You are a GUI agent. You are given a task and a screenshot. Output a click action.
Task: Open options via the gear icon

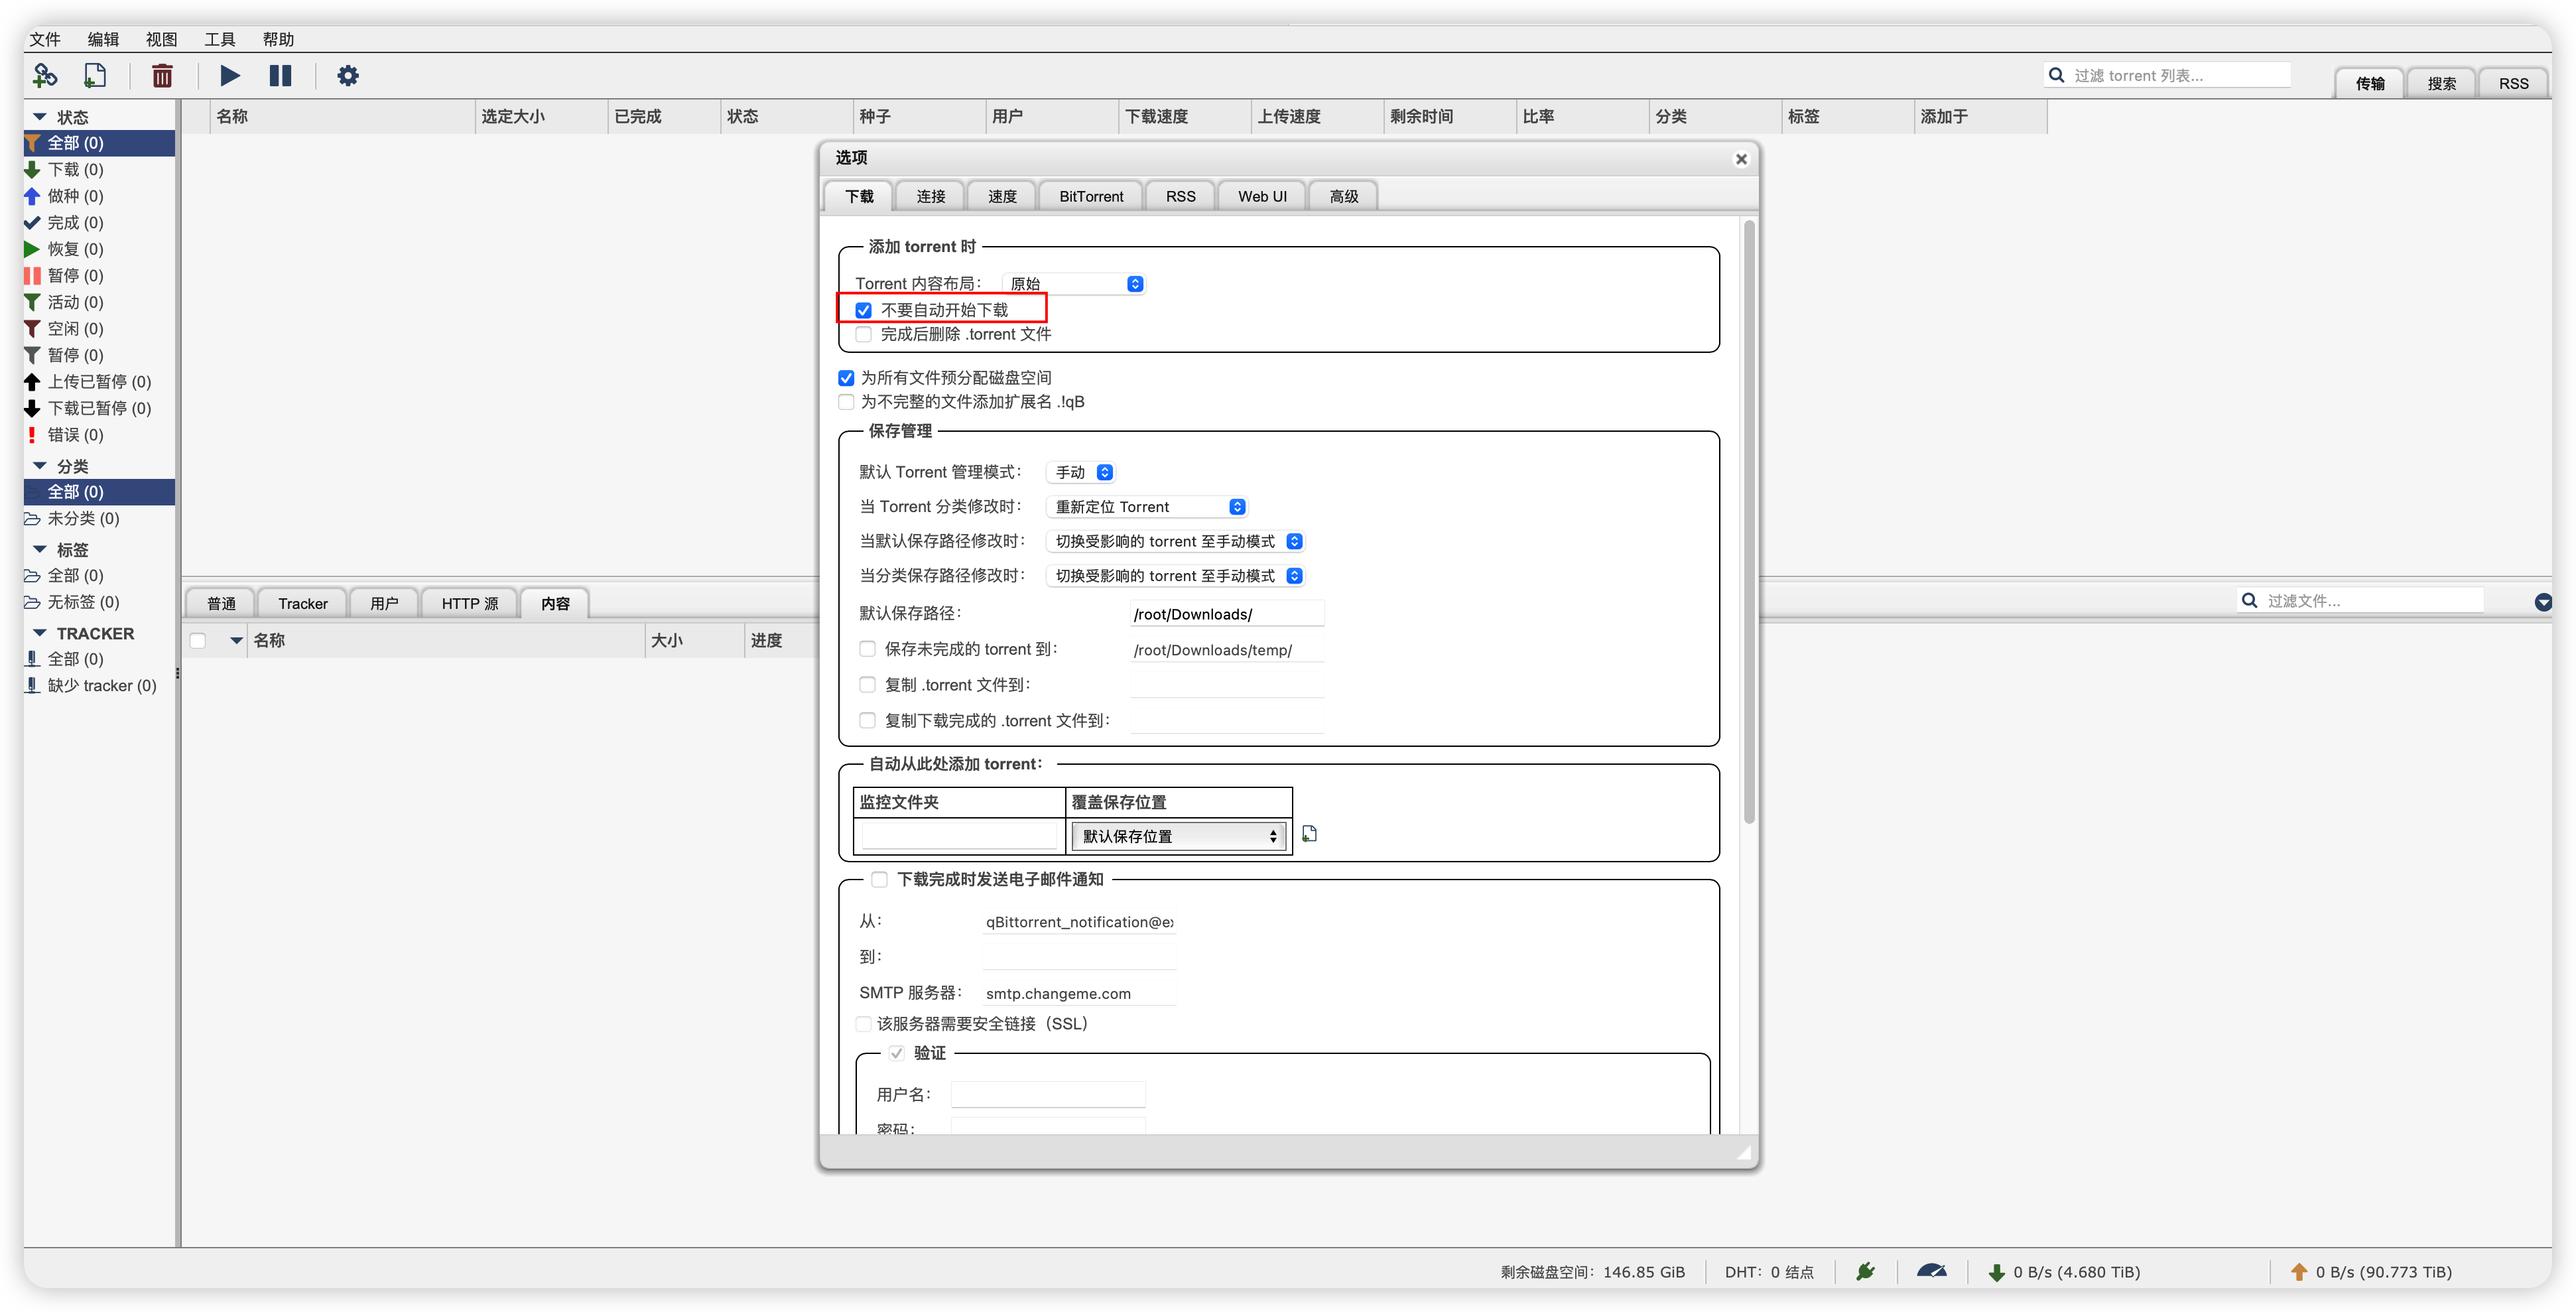pos(347,75)
